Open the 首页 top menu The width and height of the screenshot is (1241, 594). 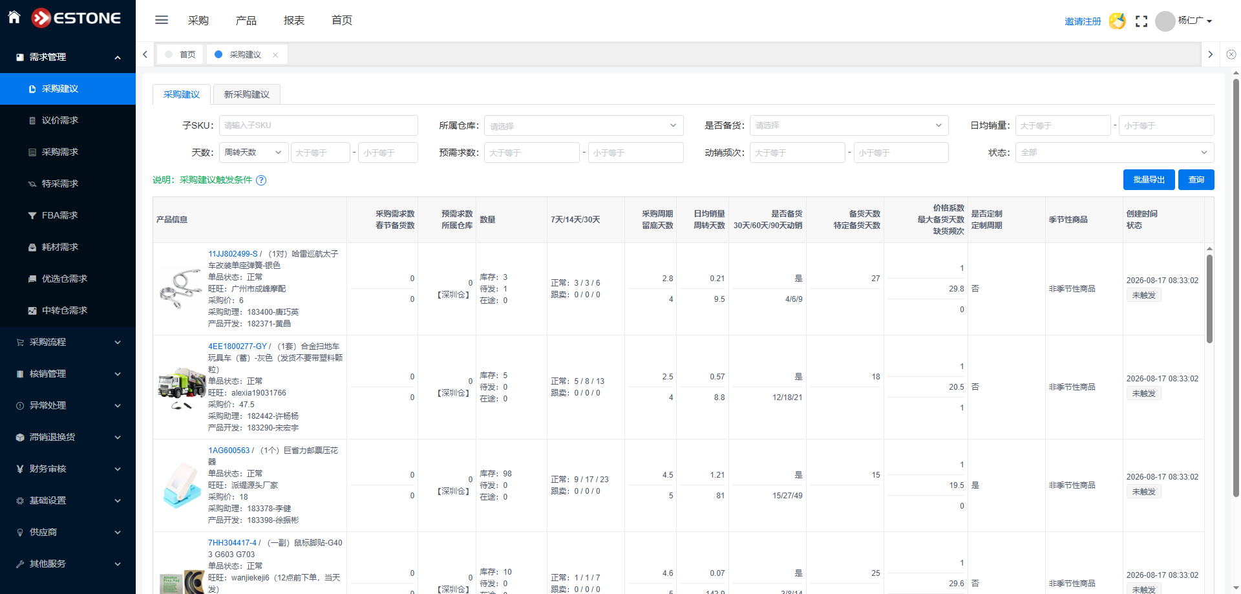[342, 21]
